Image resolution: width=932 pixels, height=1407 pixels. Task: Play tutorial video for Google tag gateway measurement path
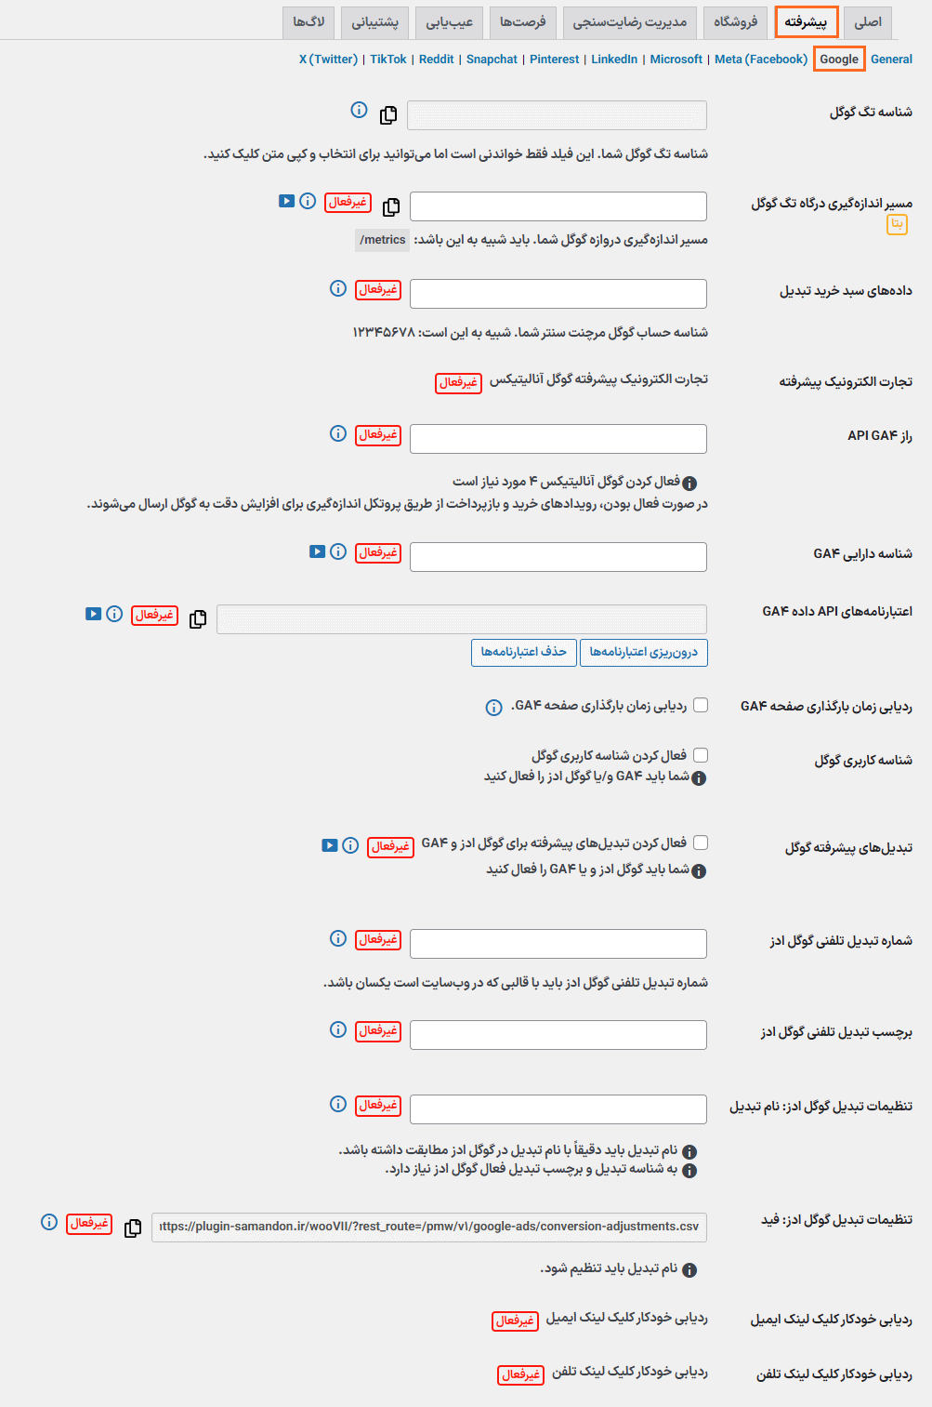pyautogui.click(x=286, y=201)
